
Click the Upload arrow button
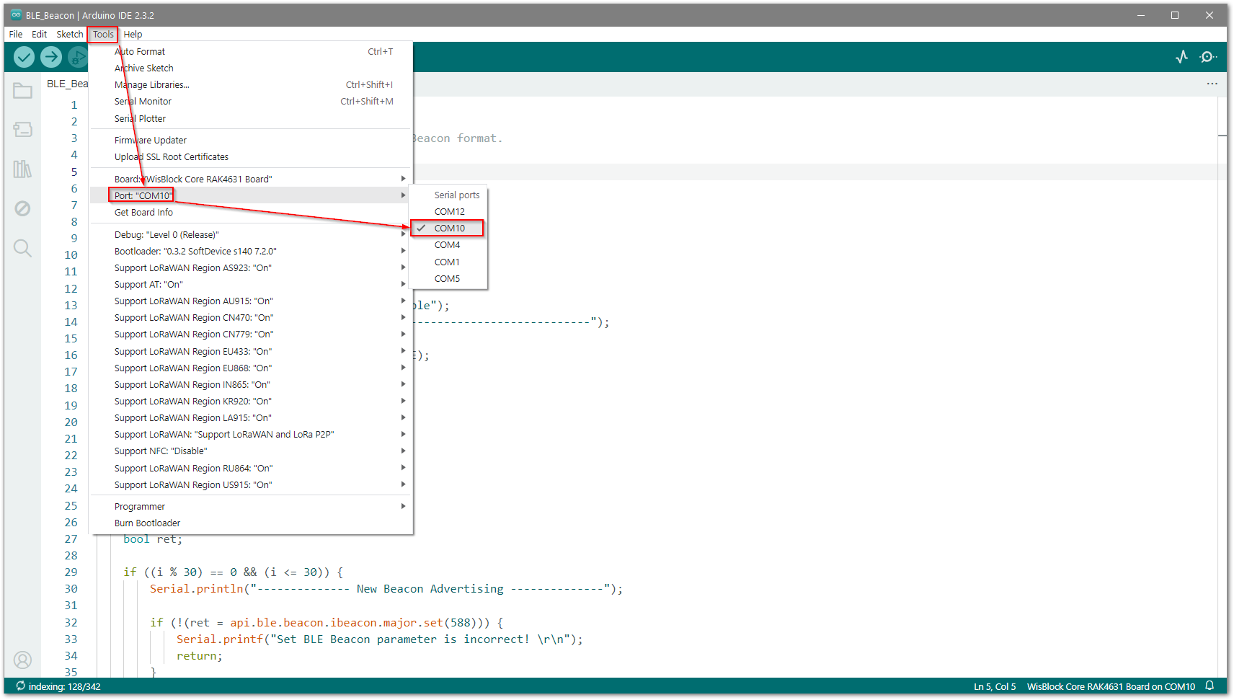click(x=51, y=56)
